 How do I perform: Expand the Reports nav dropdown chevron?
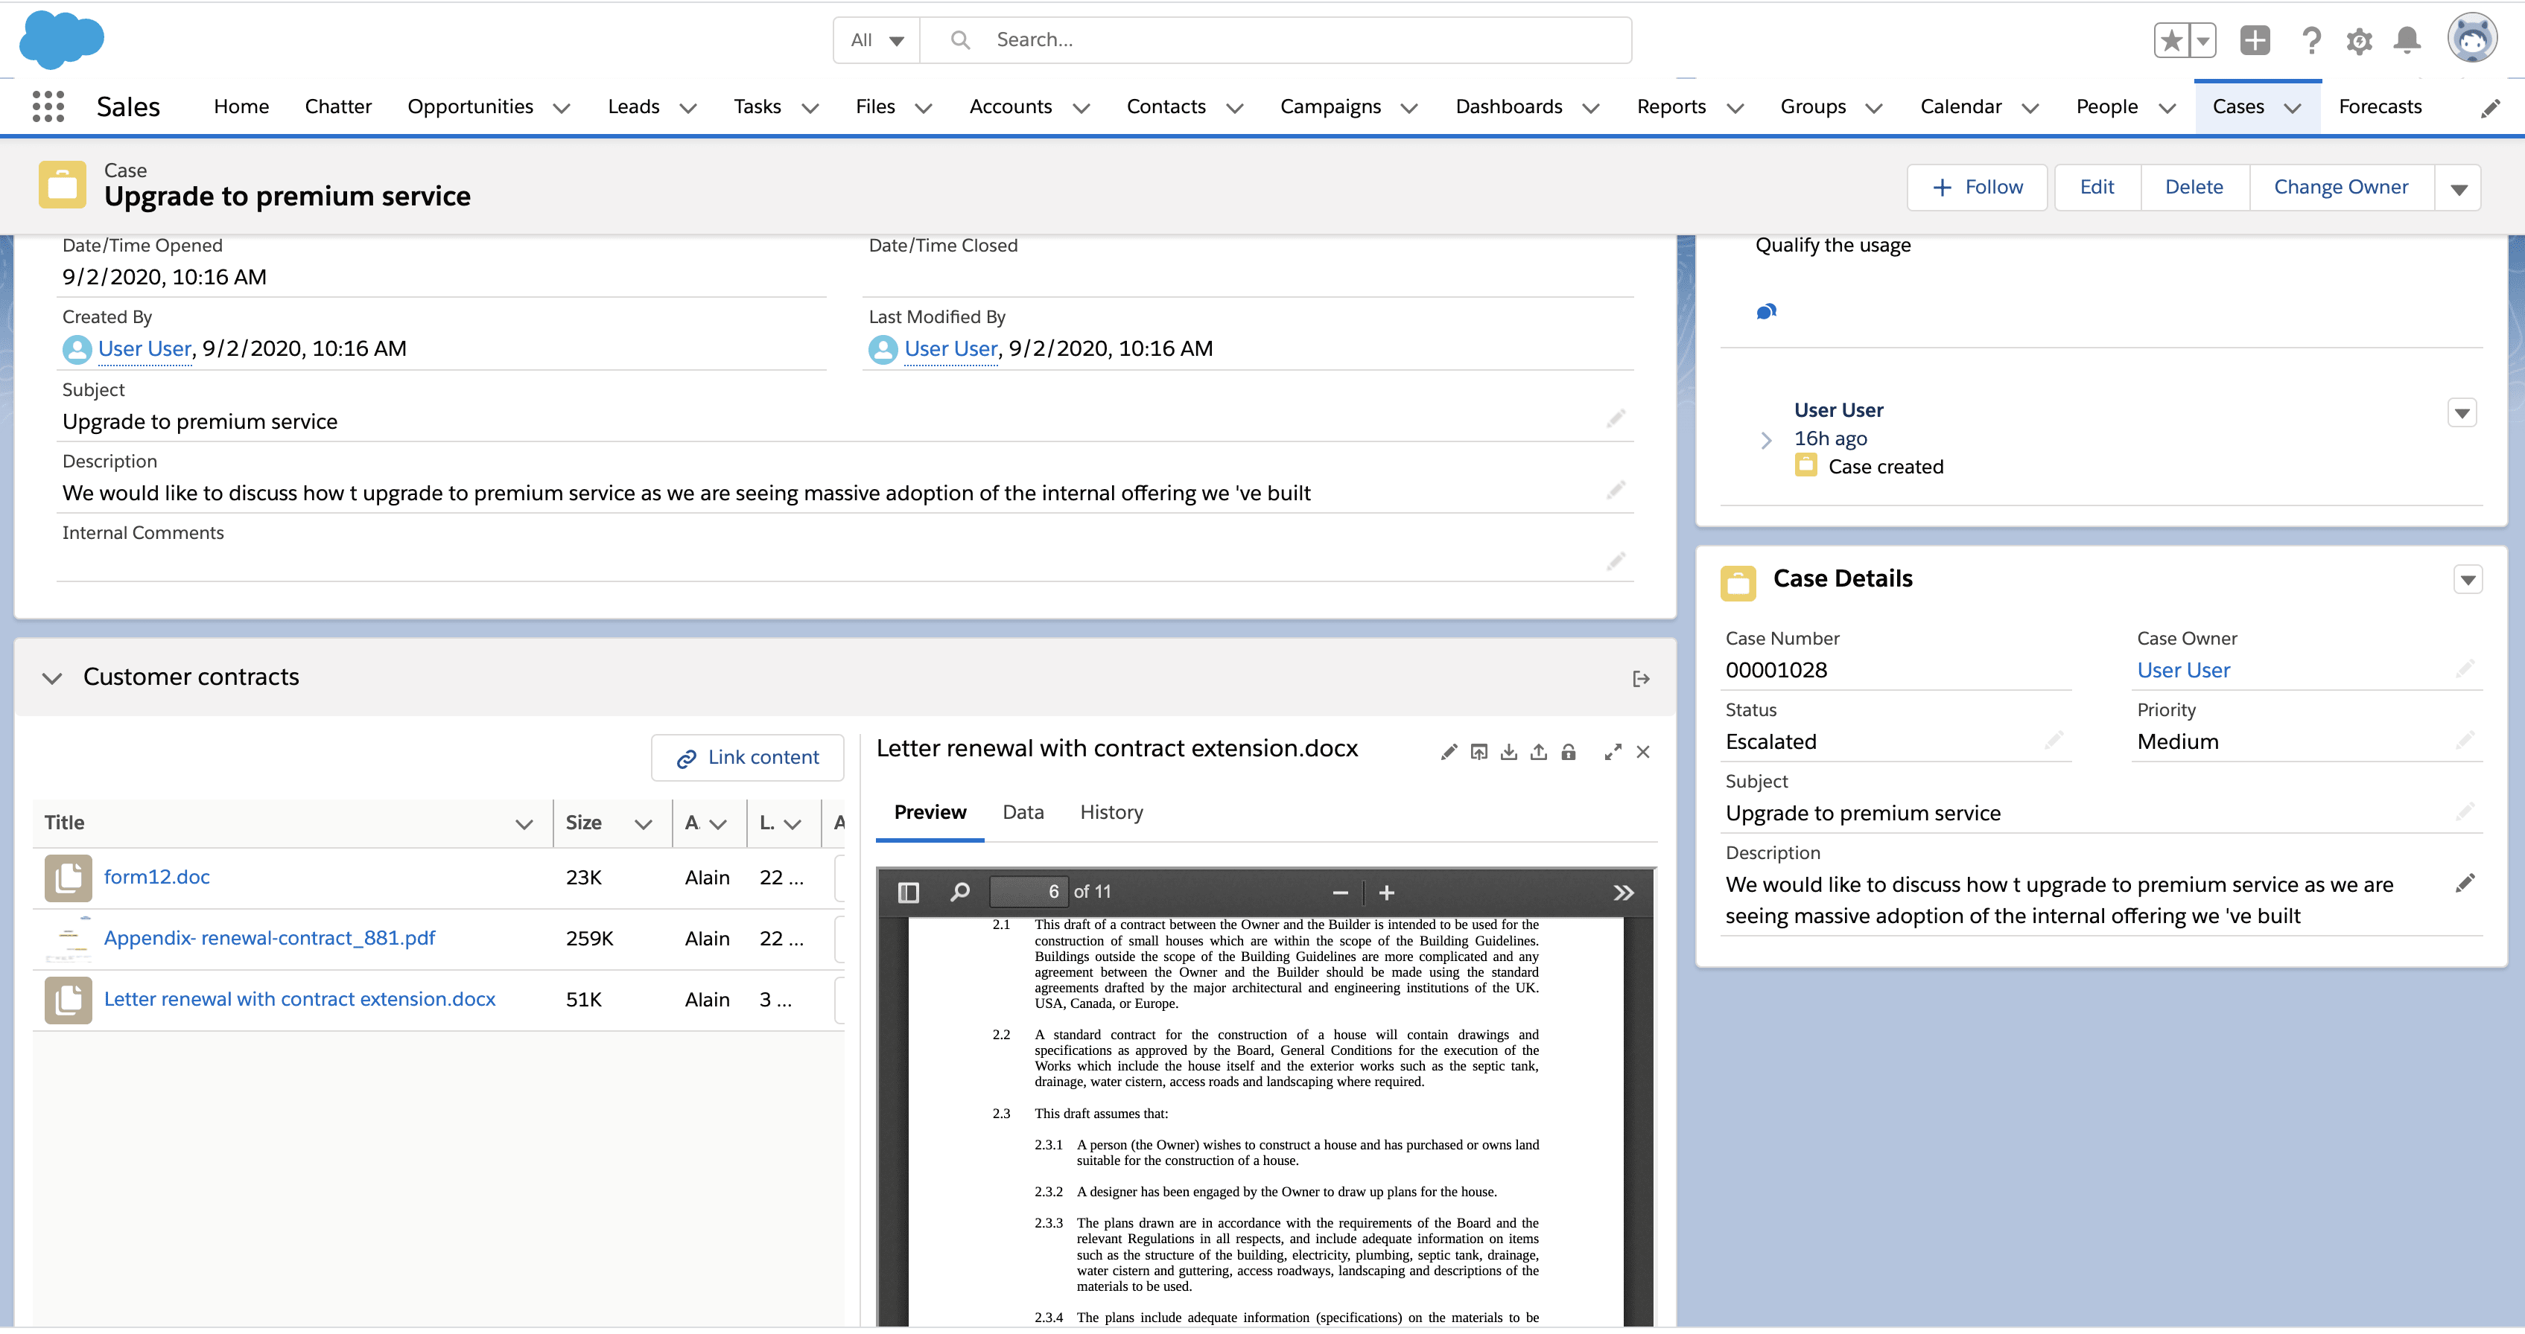[x=1735, y=108]
